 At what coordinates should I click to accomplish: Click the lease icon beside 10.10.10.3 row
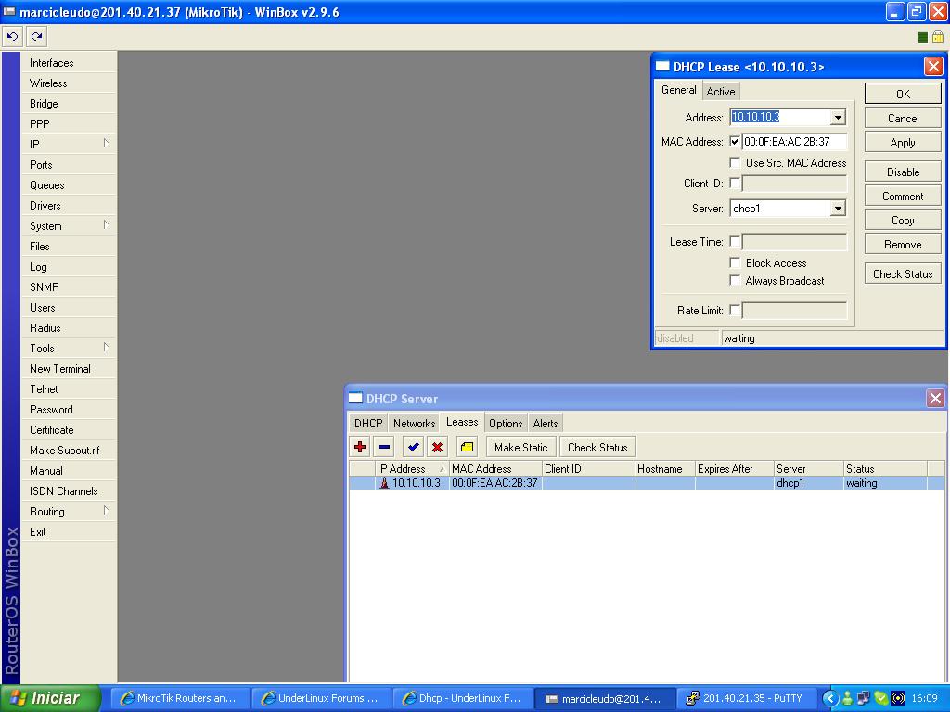pyautogui.click(x=384, y=483)
